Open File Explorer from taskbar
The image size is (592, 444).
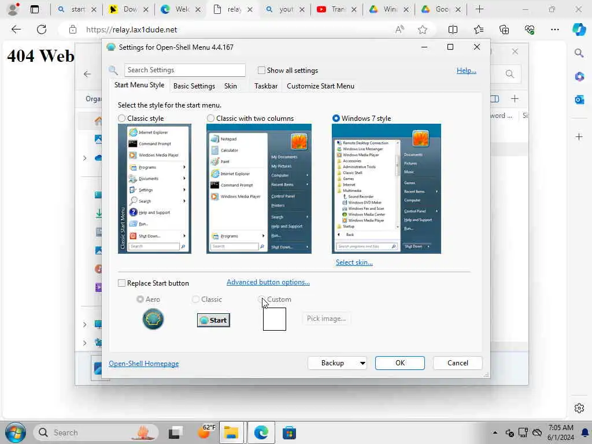(x=231, y=432)
